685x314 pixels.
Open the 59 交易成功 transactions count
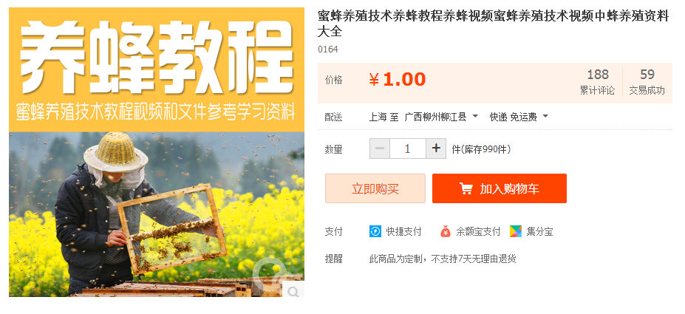click(x=647, y=82)
